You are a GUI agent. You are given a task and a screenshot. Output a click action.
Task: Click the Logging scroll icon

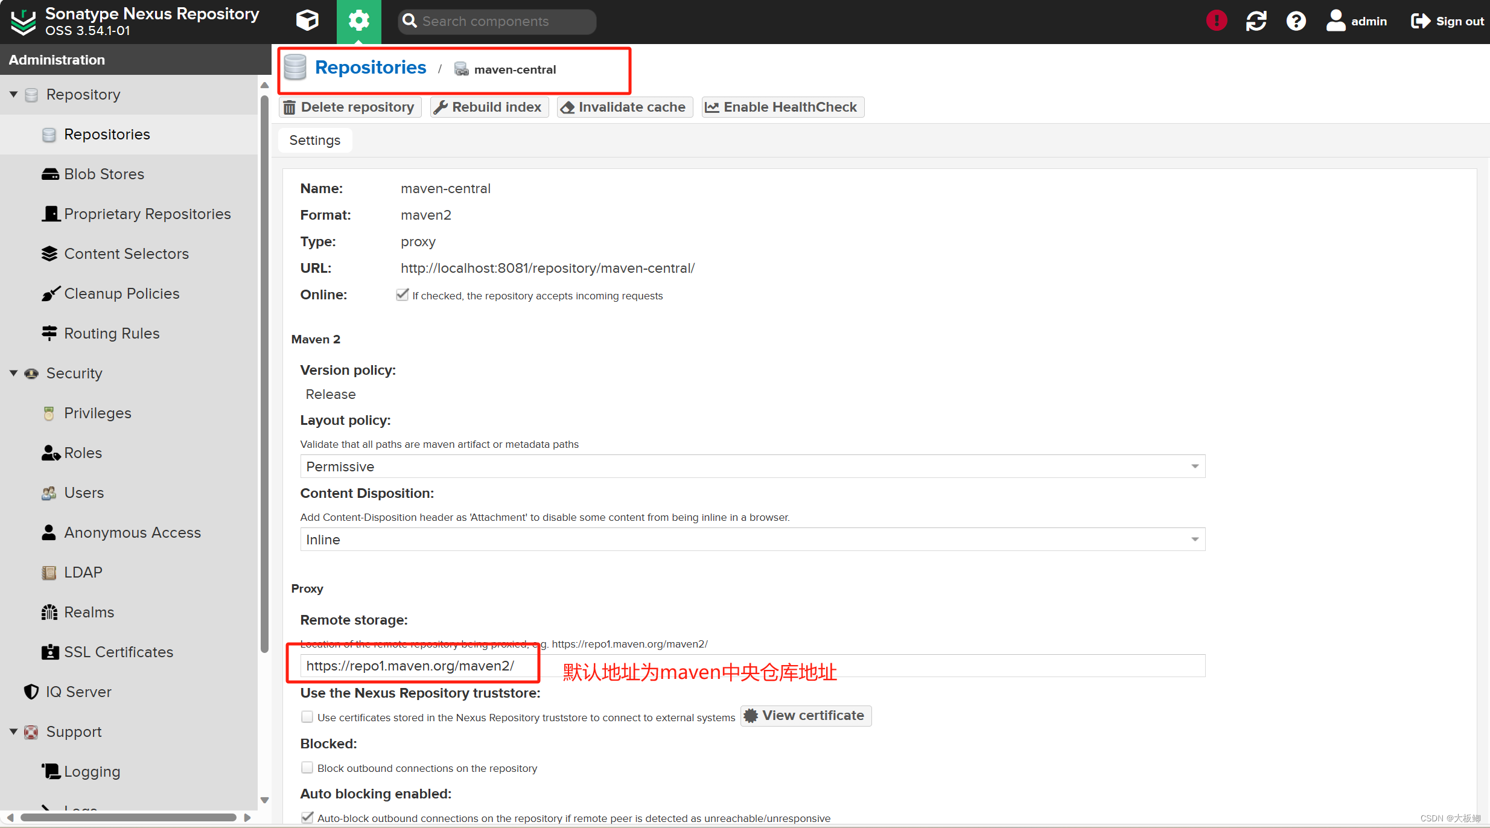point(51,771)
